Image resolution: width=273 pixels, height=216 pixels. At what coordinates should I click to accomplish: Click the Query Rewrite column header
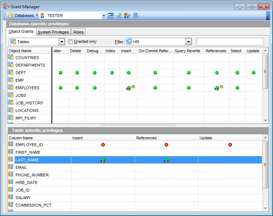coord(189,51)
